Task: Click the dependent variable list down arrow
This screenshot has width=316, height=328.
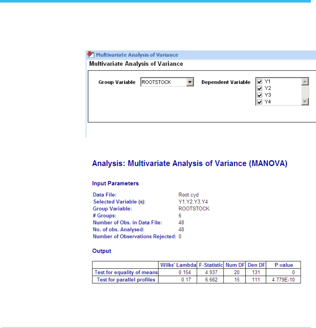Action: coord(305,102)
